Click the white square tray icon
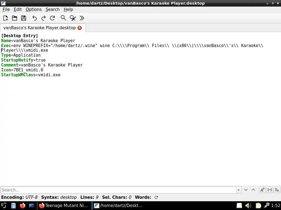This screenshot has height=210, width=281. click(239, 206)
